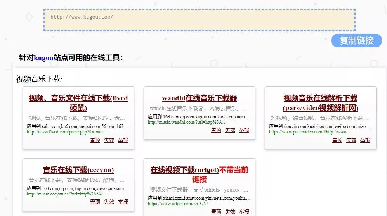
Task: Open the green http://music.cccyun.cc URL
Action: [67, 194]
